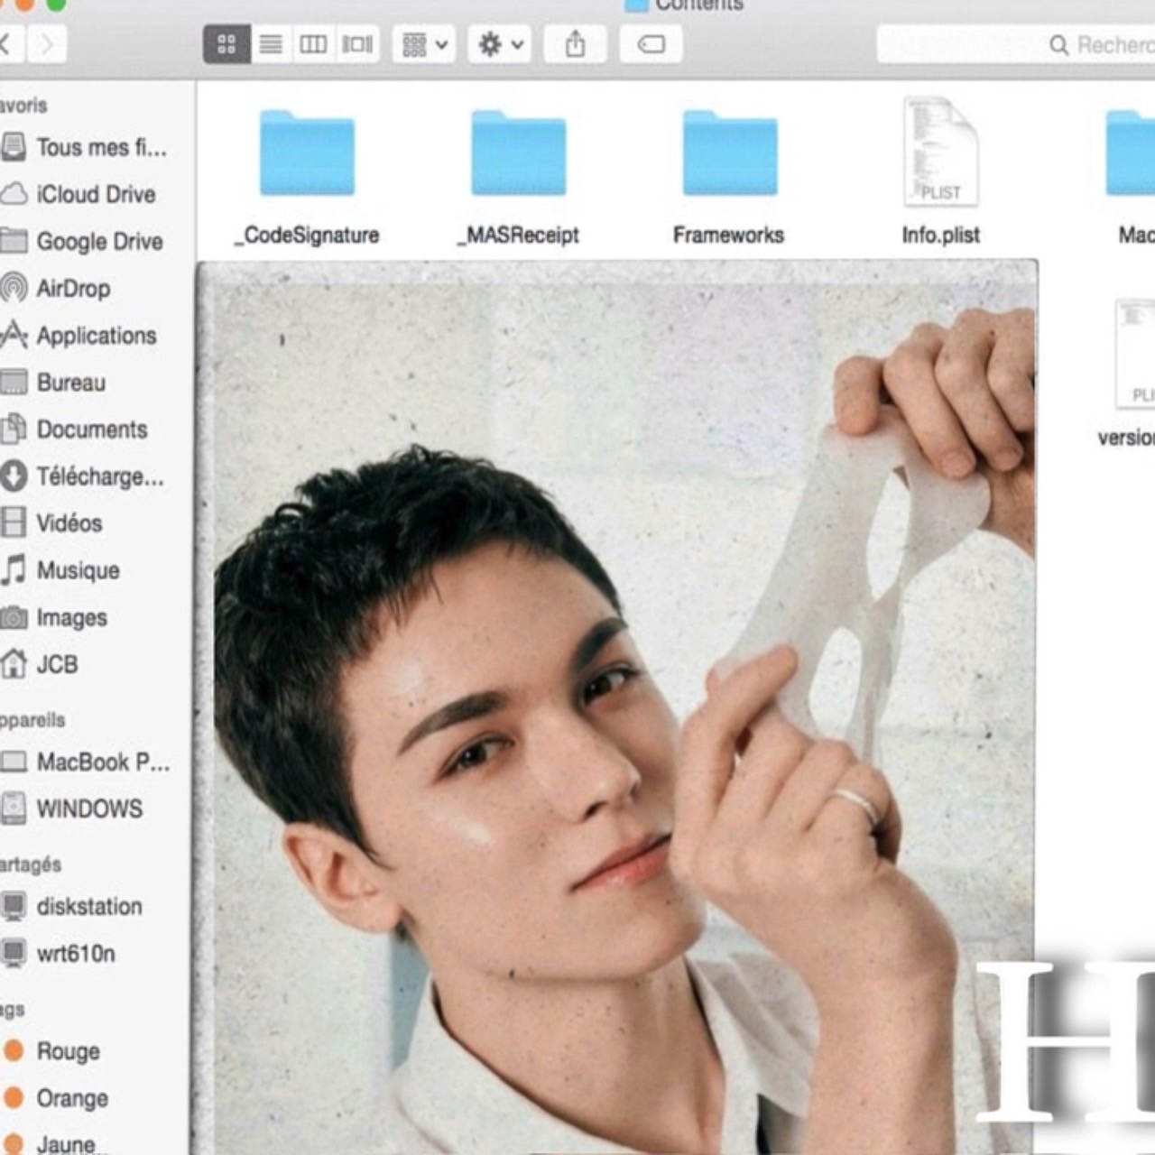Switch to list view mode
Image resolution: width=1155 pixels, height=1155 pixels.
click(x=270, y=44)
